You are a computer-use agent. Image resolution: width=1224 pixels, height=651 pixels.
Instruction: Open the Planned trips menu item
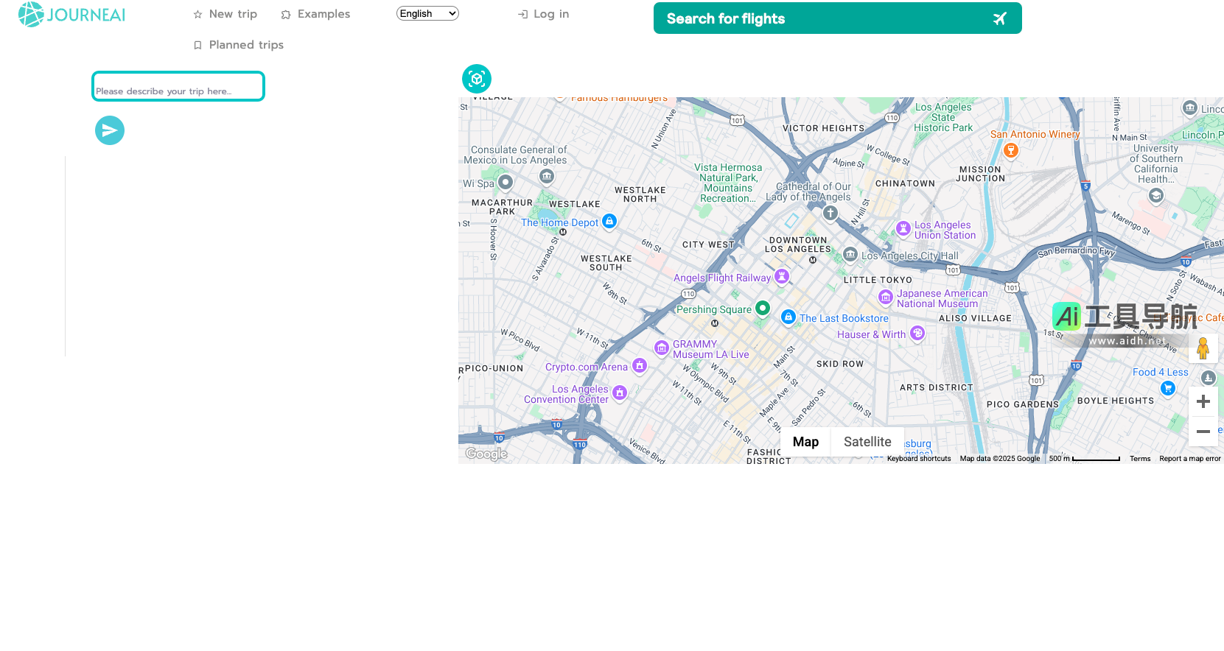[239, 45]
